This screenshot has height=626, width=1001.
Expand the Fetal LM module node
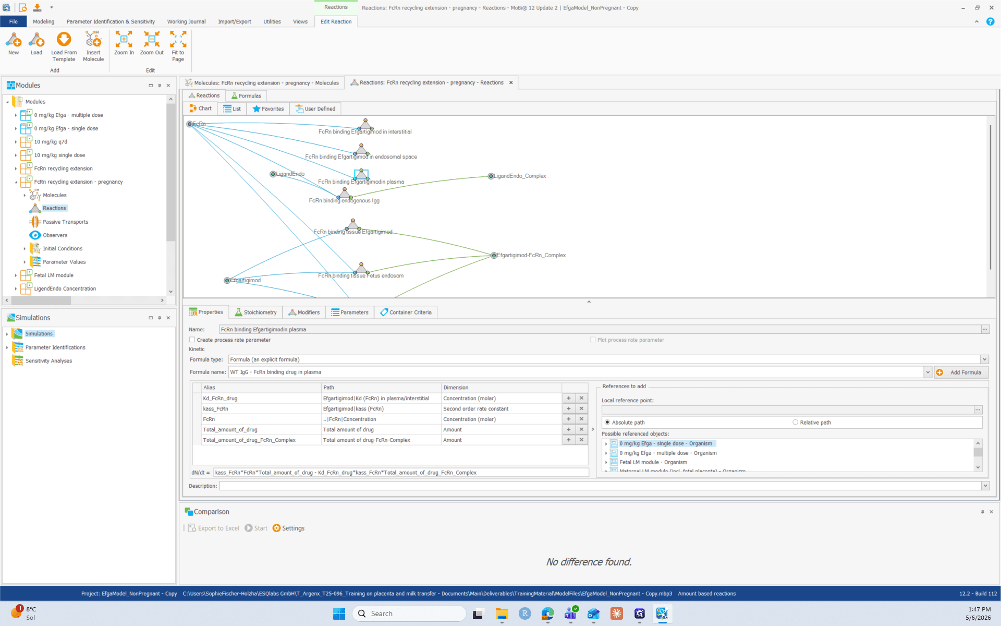click(x=16, y=275)
